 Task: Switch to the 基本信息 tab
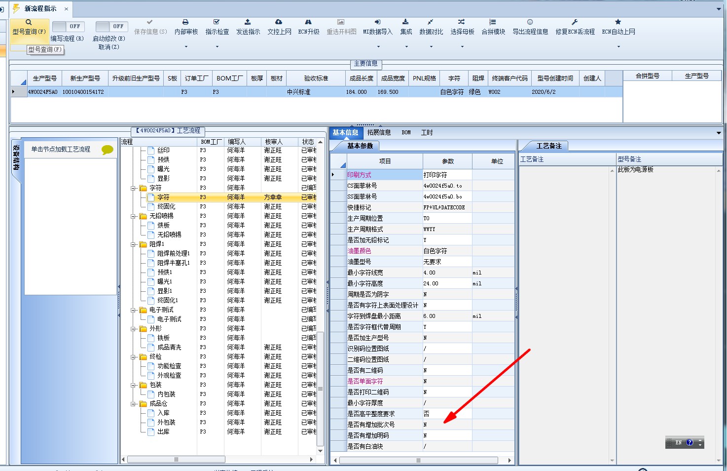click(x=345, y=132)
